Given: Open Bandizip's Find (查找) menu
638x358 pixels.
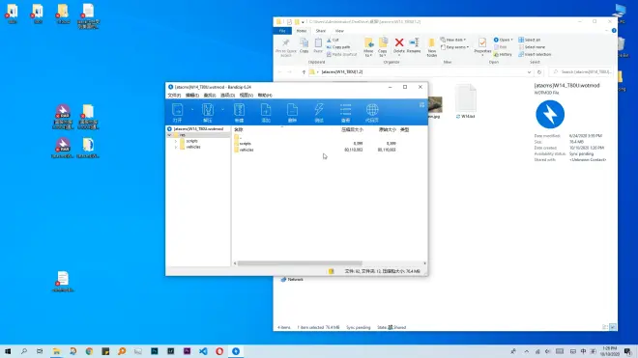Looking at the screenshot, I should [210, 96].
